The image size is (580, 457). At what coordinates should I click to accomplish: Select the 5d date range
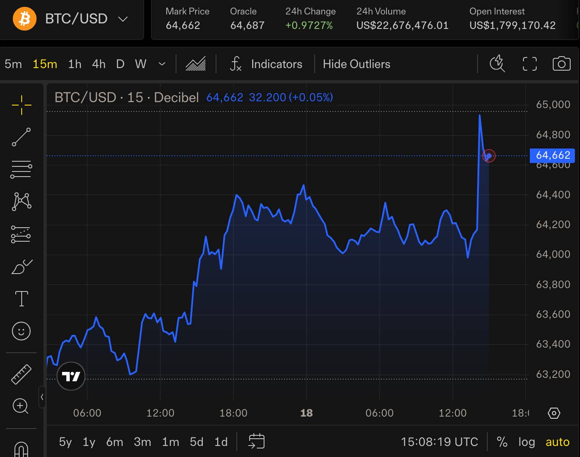[196, 442]
